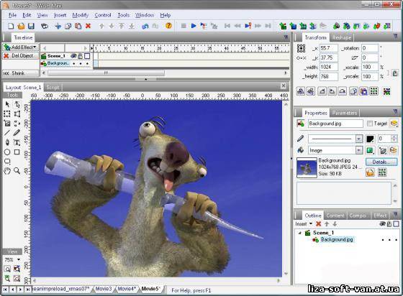Click the Details... button
This screenshot has width=403, height=296.
click(381, 162)
